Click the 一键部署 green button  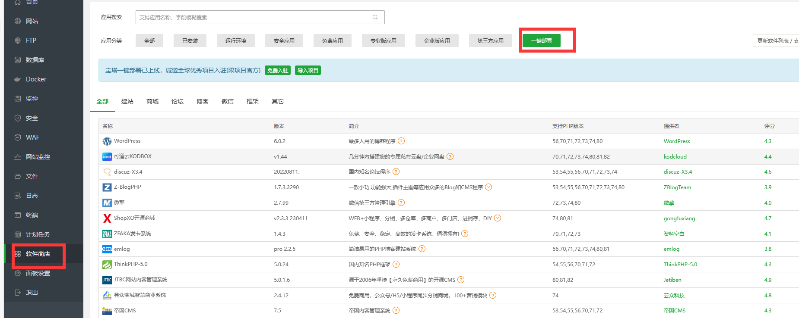coord(541,41)
